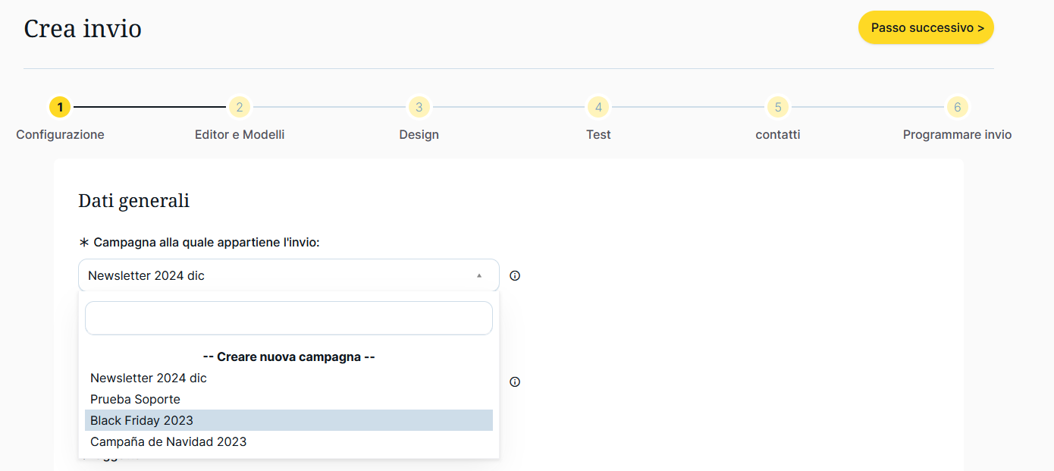This screenshot has width=1054, height=471.
Task: Jump to step 4 circle
Action: [598, 107]
